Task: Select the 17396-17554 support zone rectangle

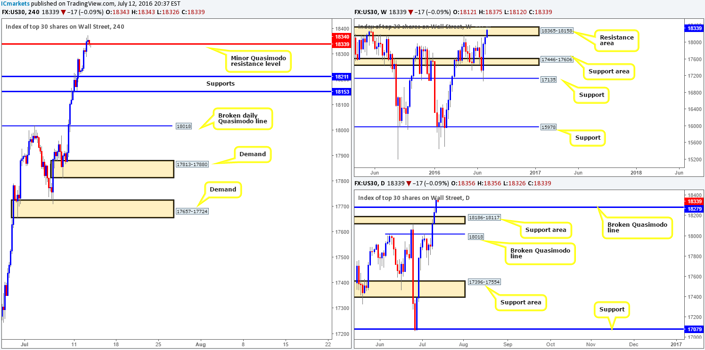Action: coord(410,289)
